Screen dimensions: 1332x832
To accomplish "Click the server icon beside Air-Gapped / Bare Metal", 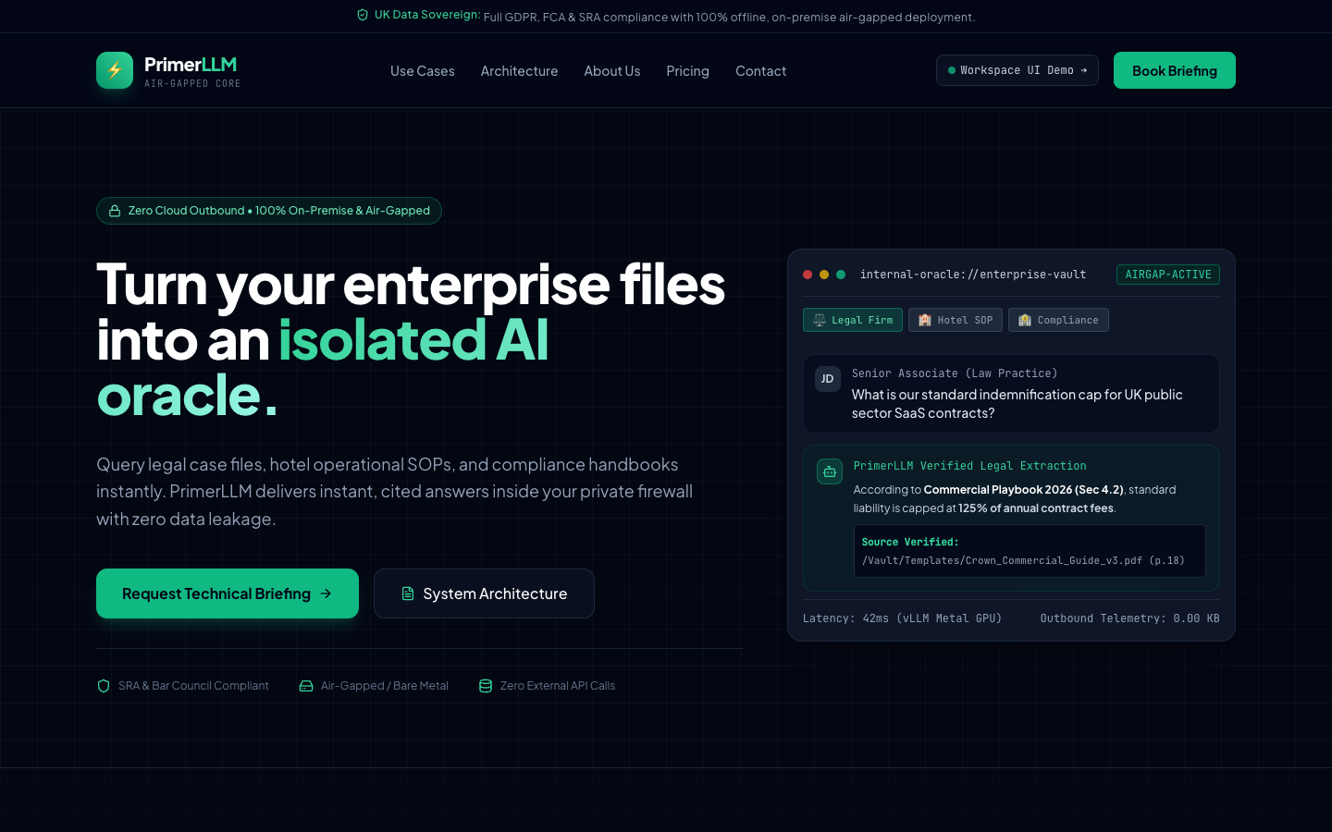I will (306, 686).
